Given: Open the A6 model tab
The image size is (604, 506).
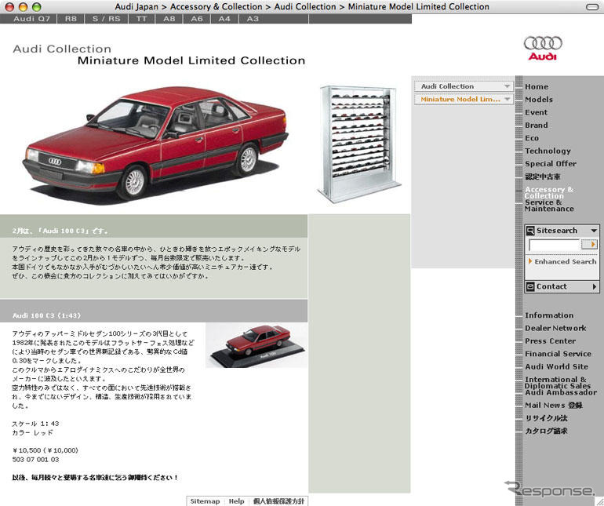Looking at the screenshot, I should point(197,19).
